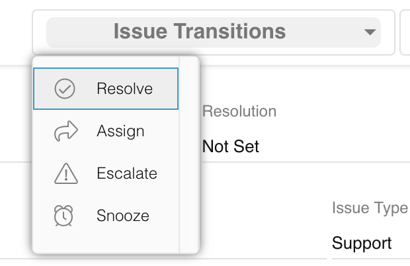Click the Support issue type value

(x=362, y=243)
